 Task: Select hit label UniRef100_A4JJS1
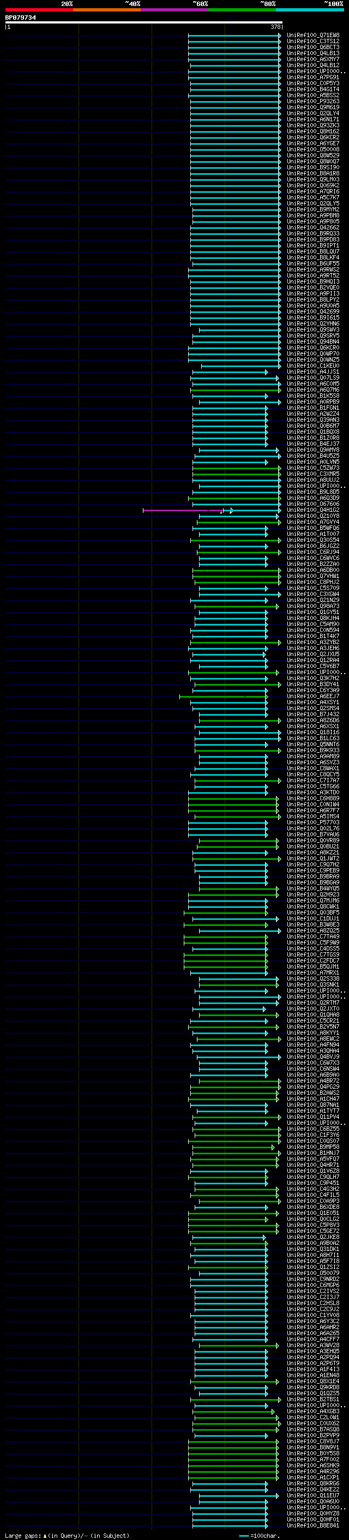click(x=313, y=372)
